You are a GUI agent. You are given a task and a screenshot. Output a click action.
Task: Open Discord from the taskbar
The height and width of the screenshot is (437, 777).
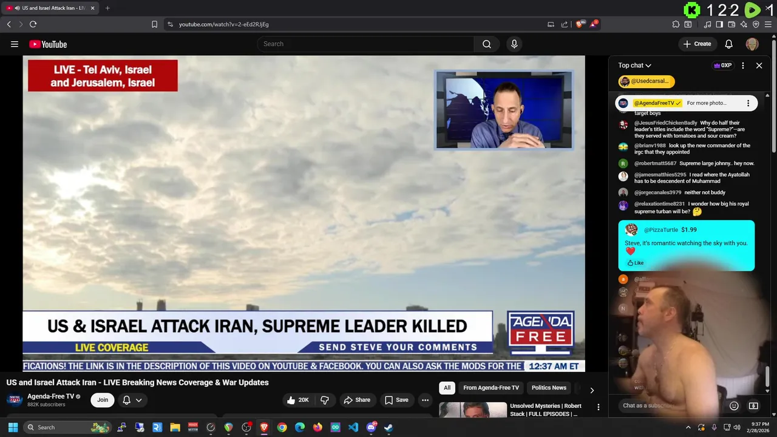pos(371,427)
